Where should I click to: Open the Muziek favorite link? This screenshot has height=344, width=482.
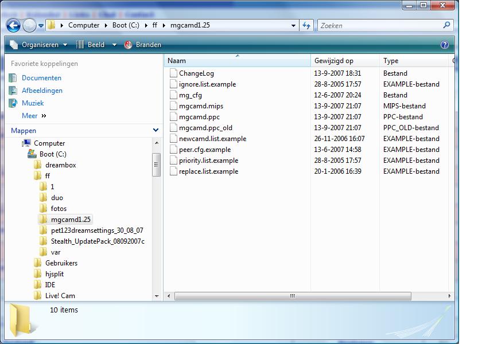point(33,103)
